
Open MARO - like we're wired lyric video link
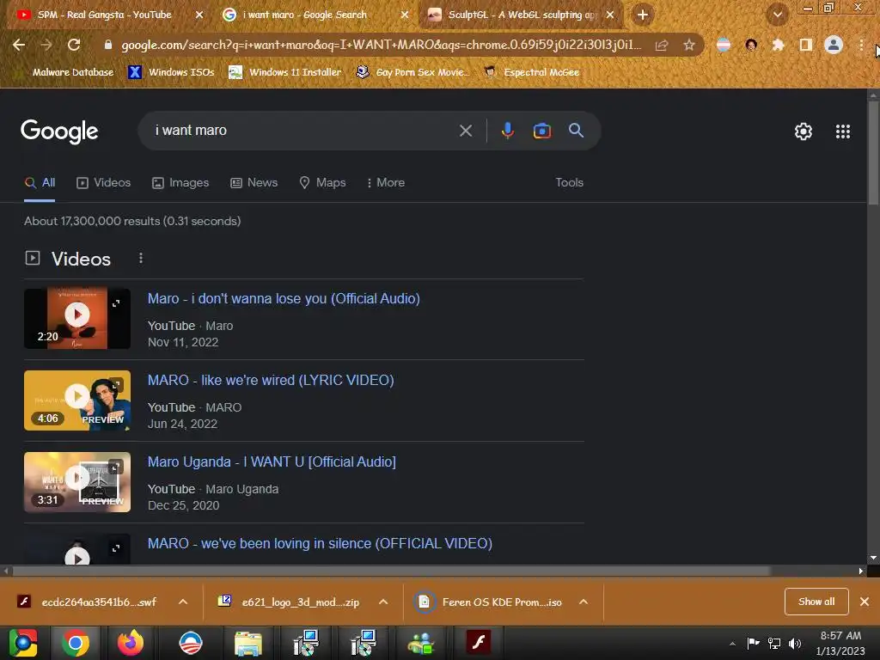271,380
